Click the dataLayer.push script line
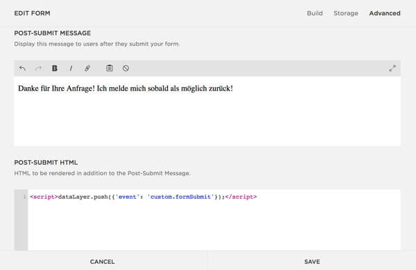 tap(144, 197)
